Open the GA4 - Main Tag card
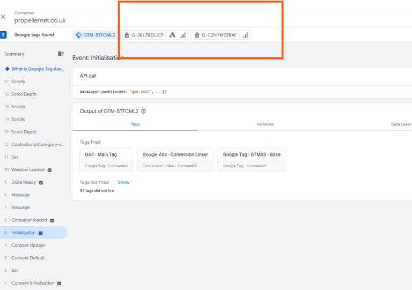 106,159
